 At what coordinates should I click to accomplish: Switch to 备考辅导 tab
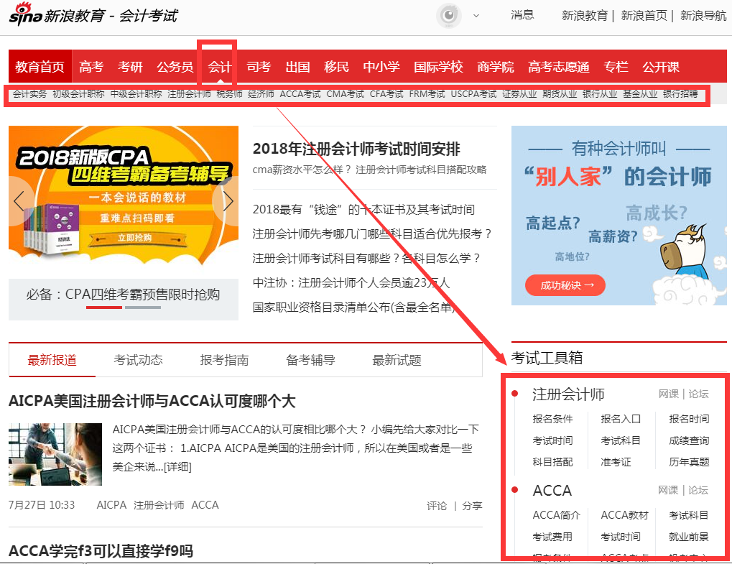click(x=310, y=360)
